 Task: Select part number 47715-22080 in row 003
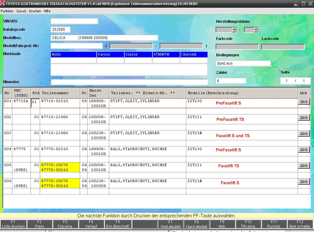pos(54,133)
